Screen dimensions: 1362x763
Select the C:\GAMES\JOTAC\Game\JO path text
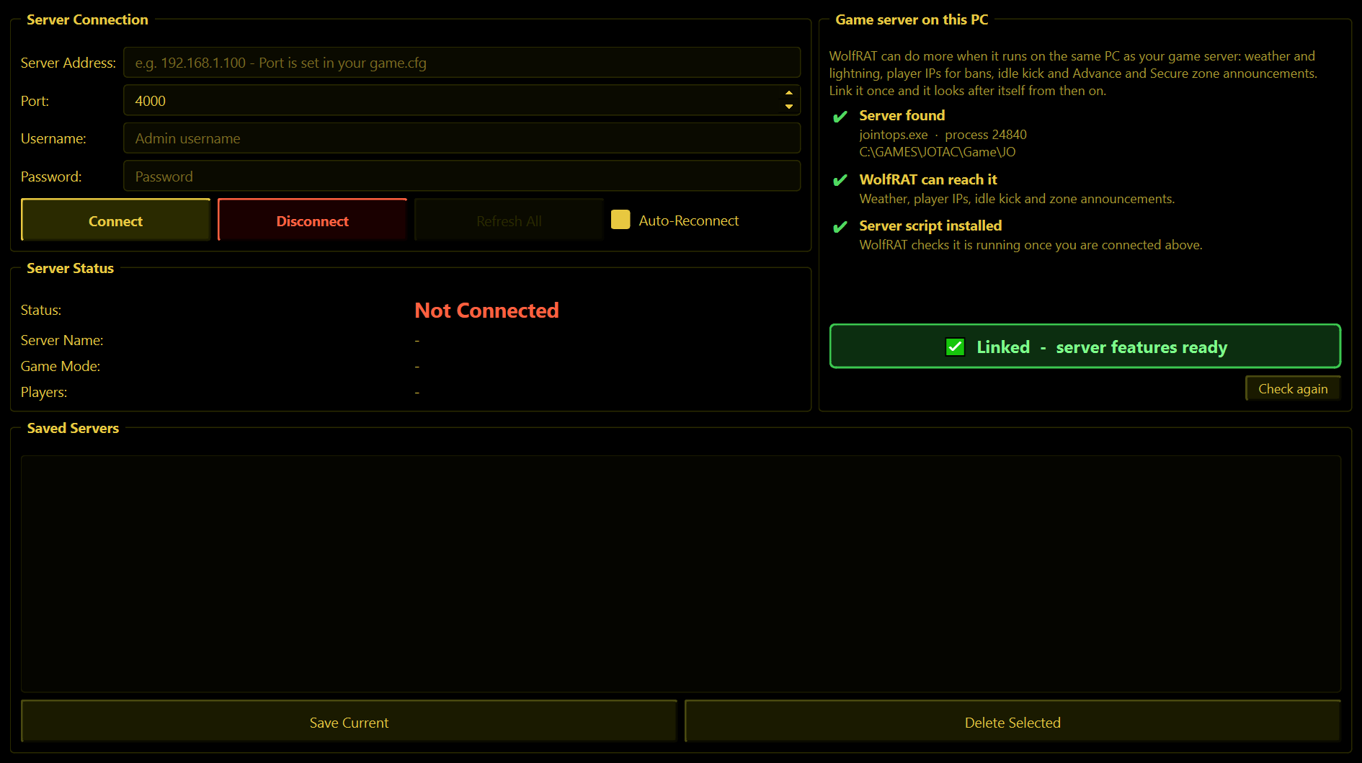pos(937,152)
